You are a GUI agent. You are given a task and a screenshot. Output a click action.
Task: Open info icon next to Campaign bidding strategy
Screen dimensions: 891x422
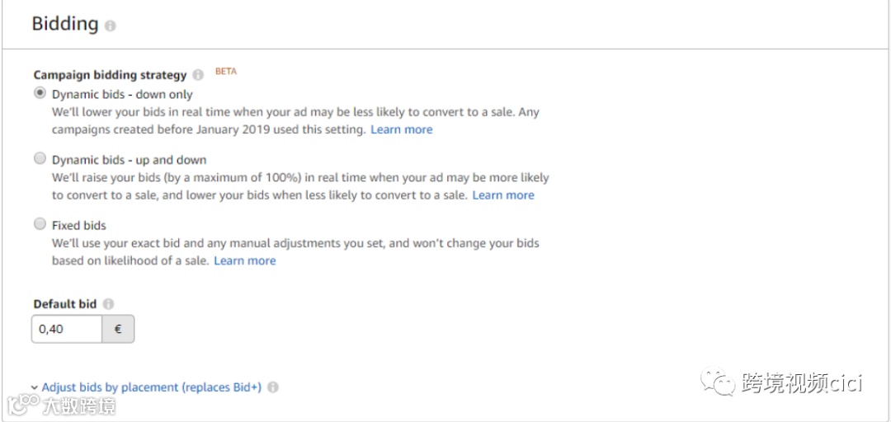(x=198, y=75)
